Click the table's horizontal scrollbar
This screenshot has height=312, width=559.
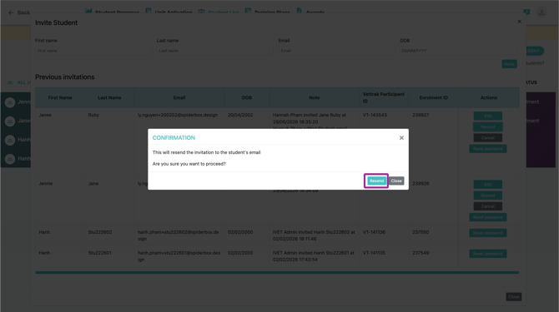[277, 273]
